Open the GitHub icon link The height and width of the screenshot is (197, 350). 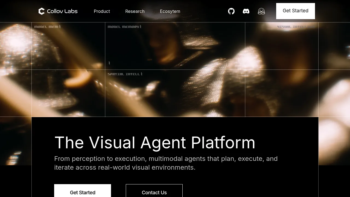(x=231, y=11)
